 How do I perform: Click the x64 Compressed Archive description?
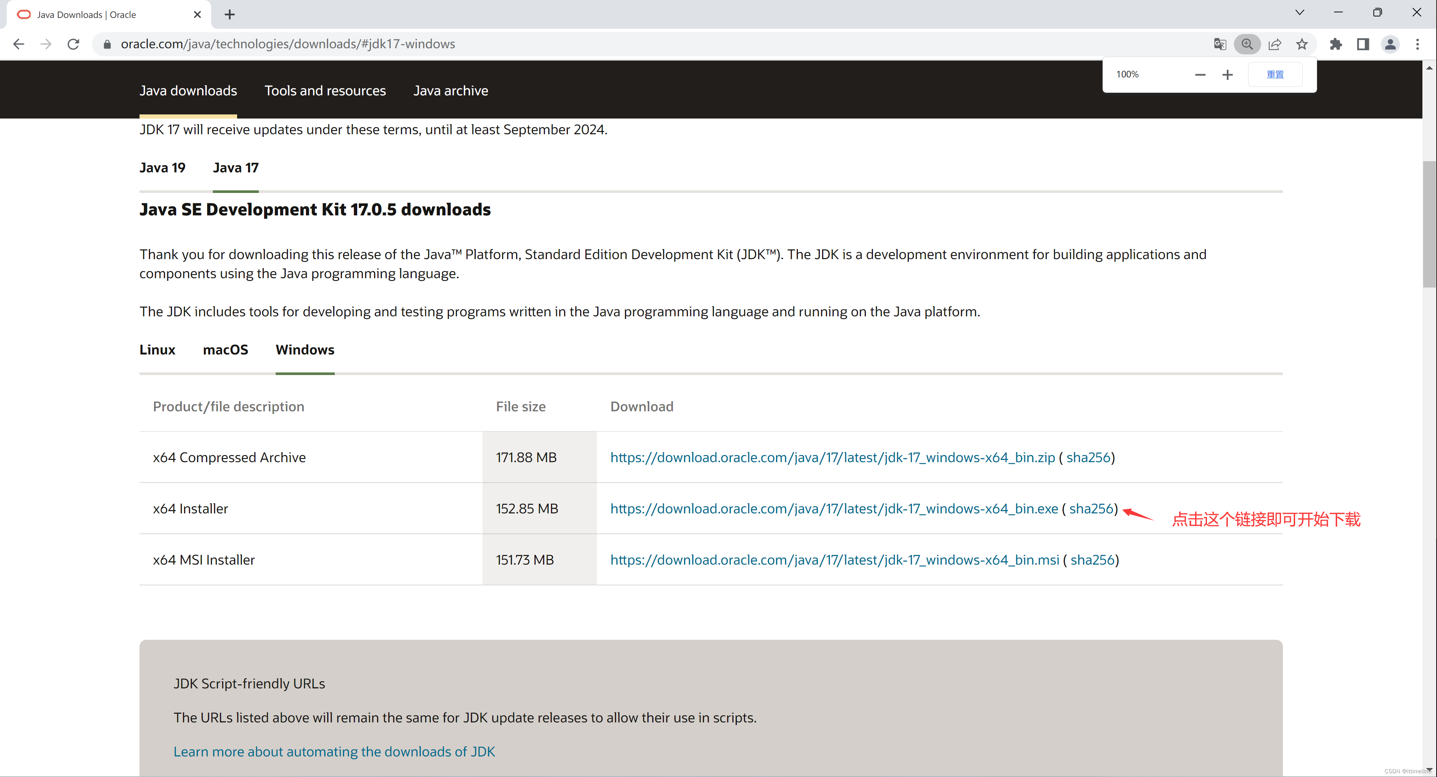(229, 457)
